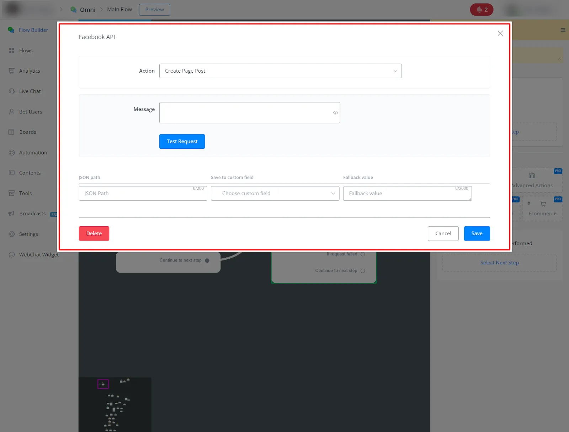This screenshot has height=432, width=569.
Task: Click the JSON path column heading
Action: (90, 177)
